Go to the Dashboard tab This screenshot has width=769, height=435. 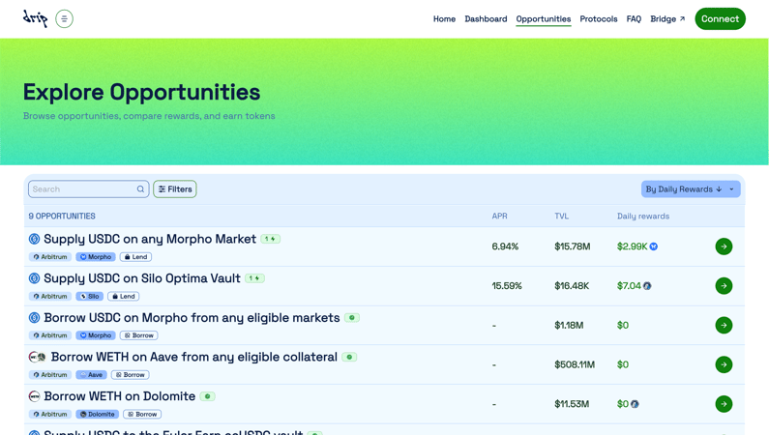486,19
